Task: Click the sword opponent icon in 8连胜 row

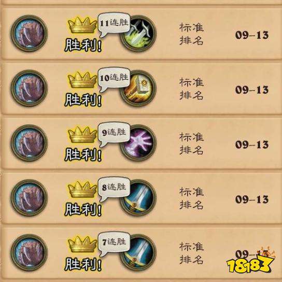Action: [138, 198]
